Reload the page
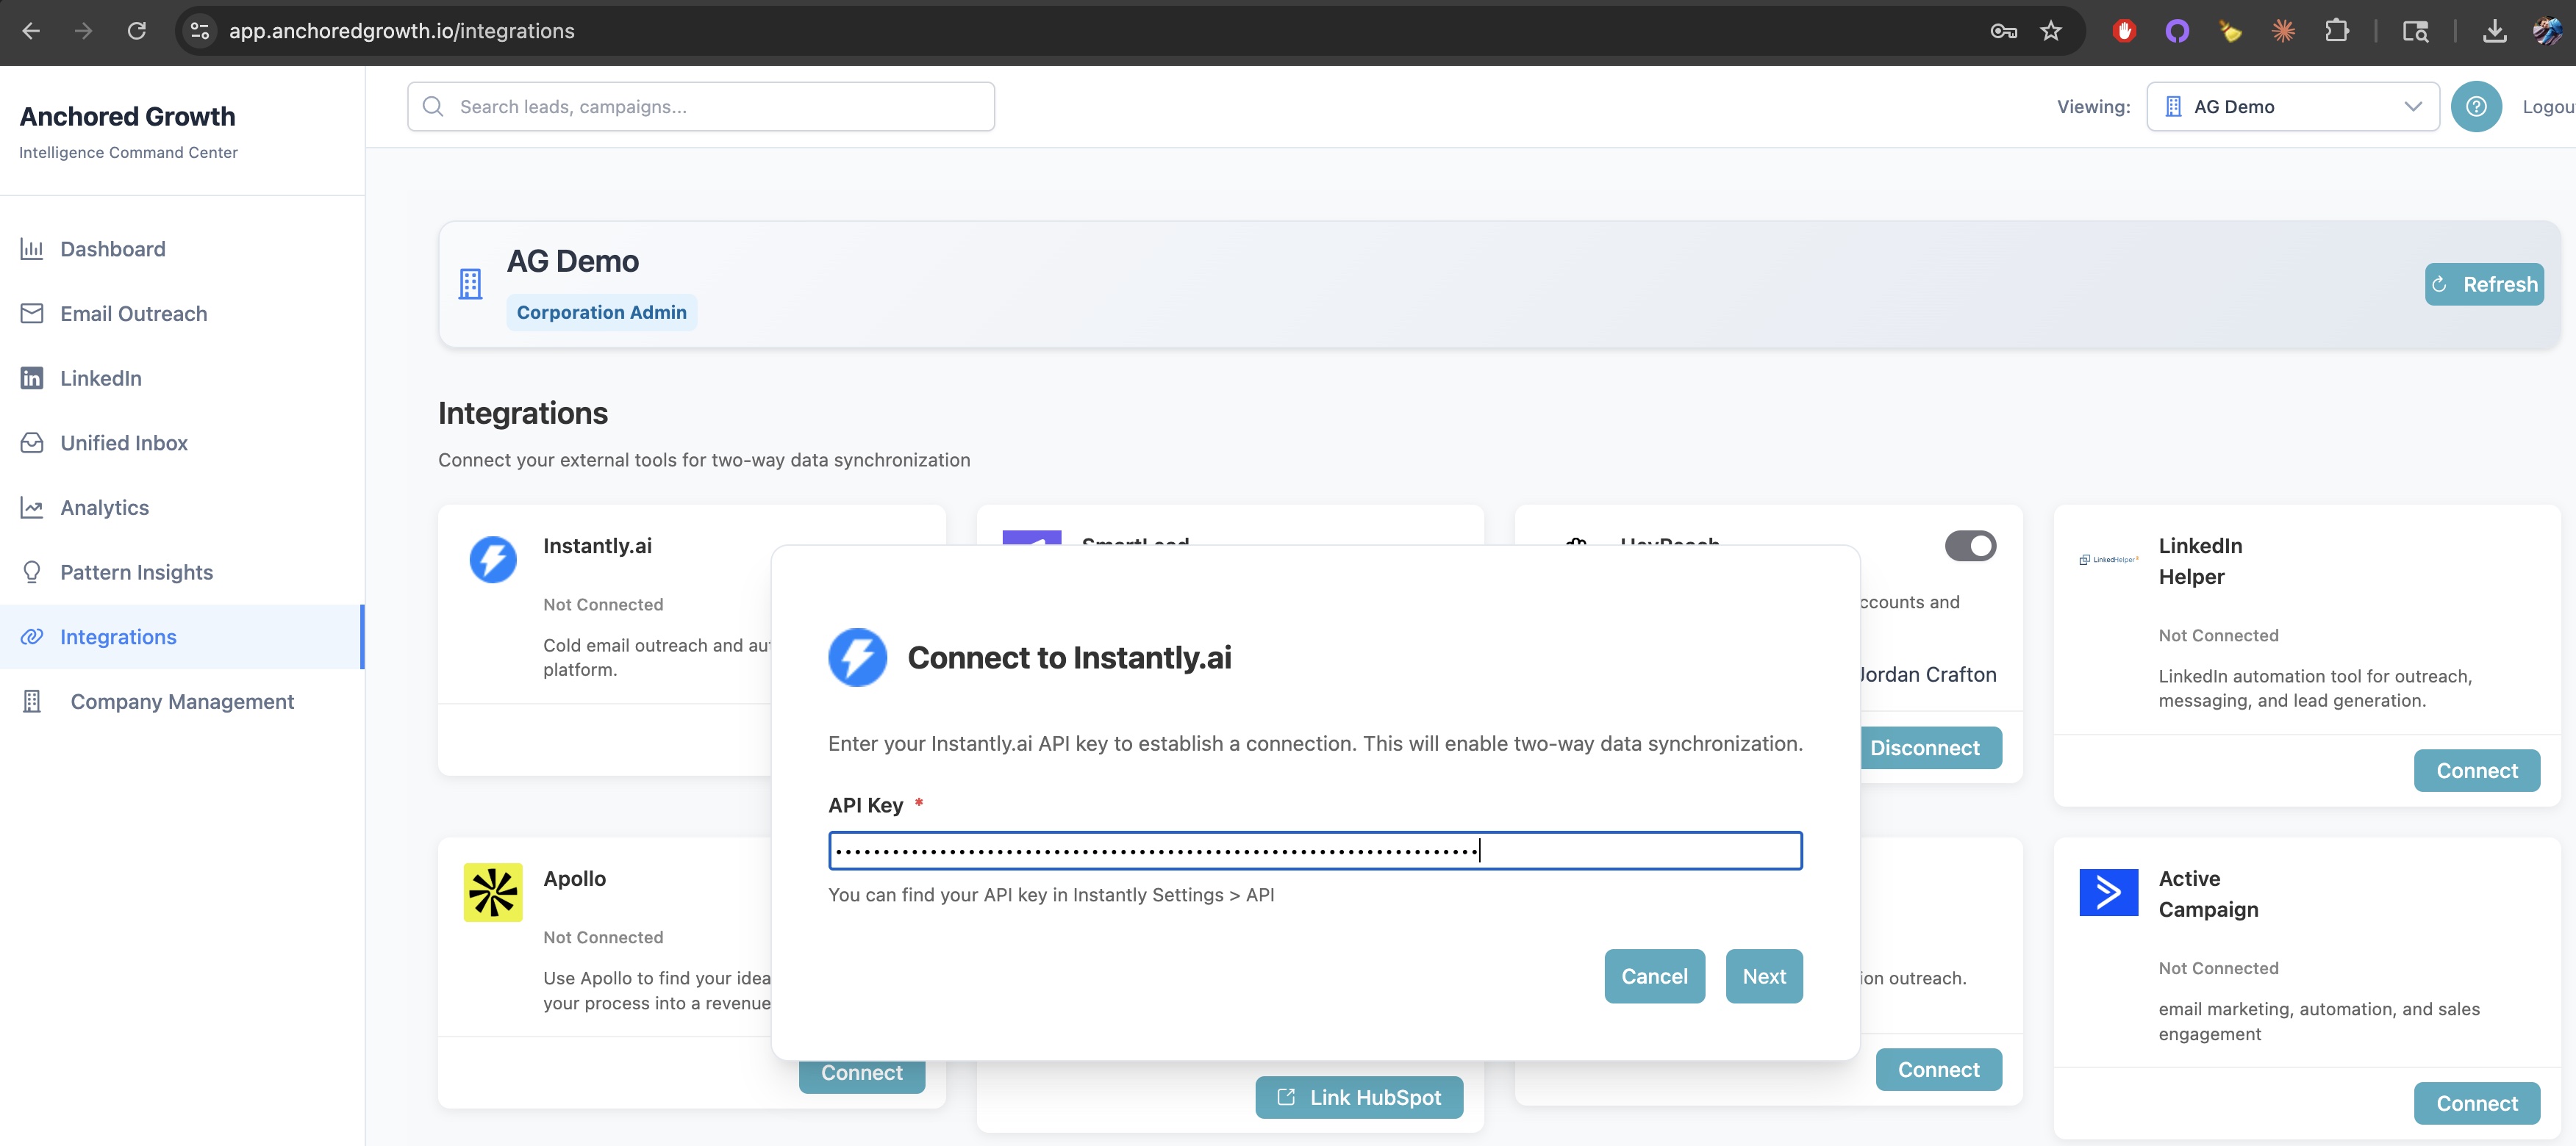 [x=137, y=31]
